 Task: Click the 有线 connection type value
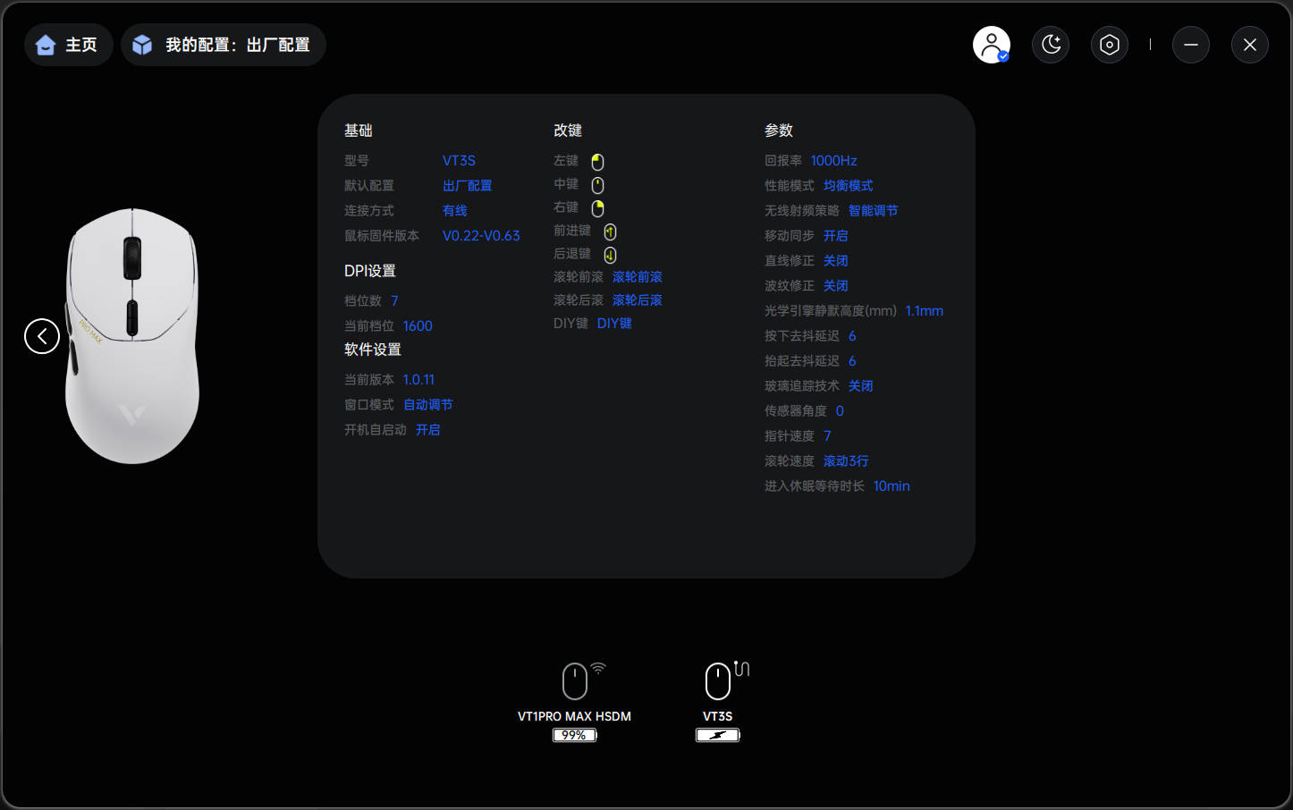click(455, 211)
